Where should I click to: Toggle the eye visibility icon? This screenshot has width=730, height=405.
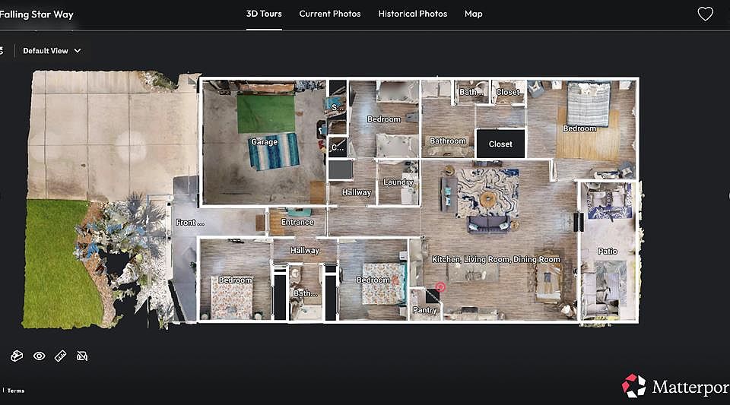[x=39, y=356]
